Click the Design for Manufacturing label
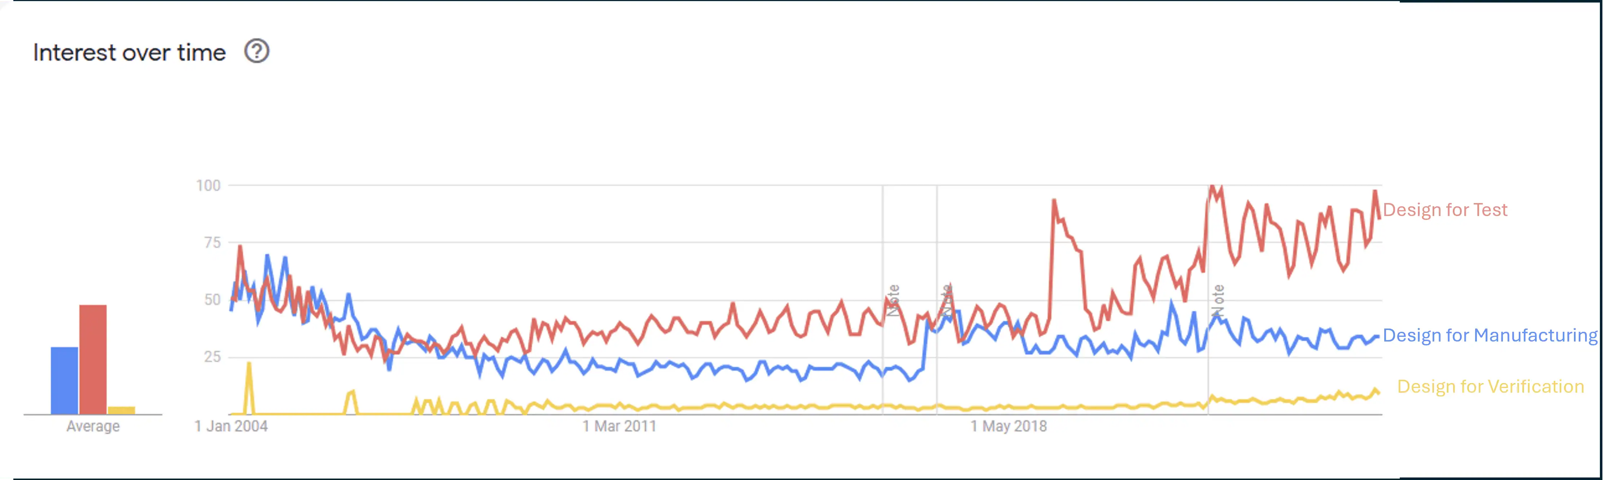Screen dimensions: 1619x480 pos(1490,335)
